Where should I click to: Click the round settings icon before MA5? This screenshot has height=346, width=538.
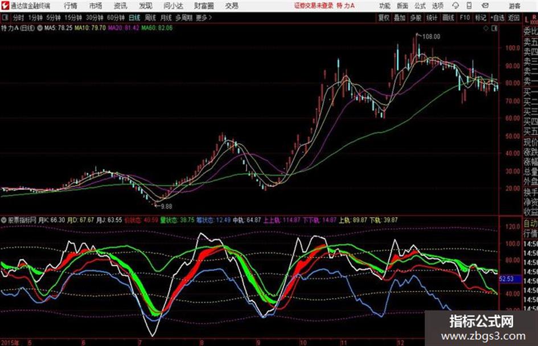pos(40,28)
